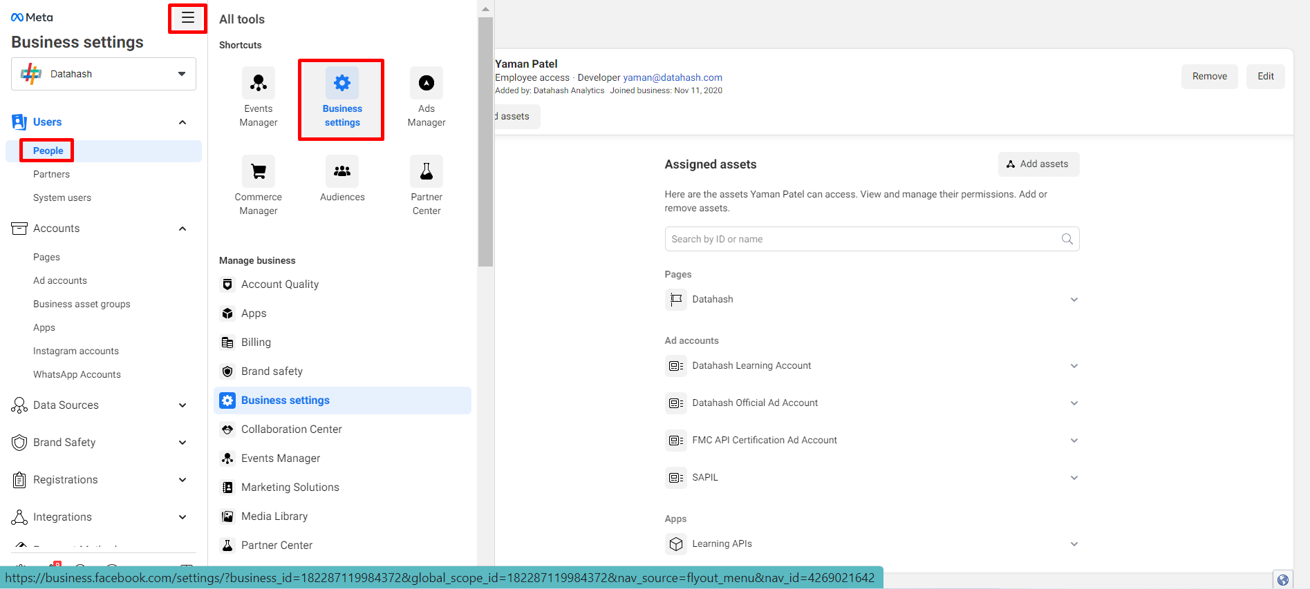
Task: Open Partner Center flask shortcut icon
Action: [427, 171]
